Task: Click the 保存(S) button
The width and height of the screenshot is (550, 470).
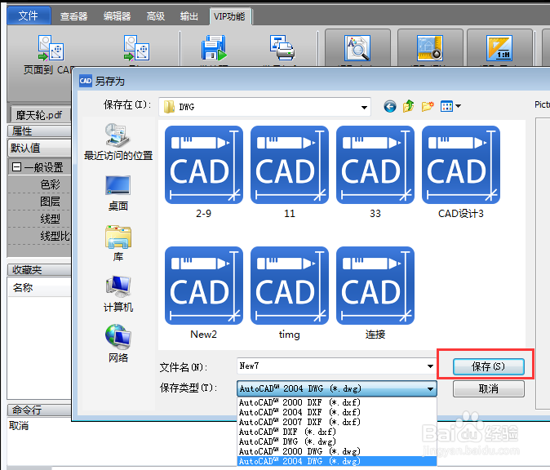Action: click(x=489, y=366)
